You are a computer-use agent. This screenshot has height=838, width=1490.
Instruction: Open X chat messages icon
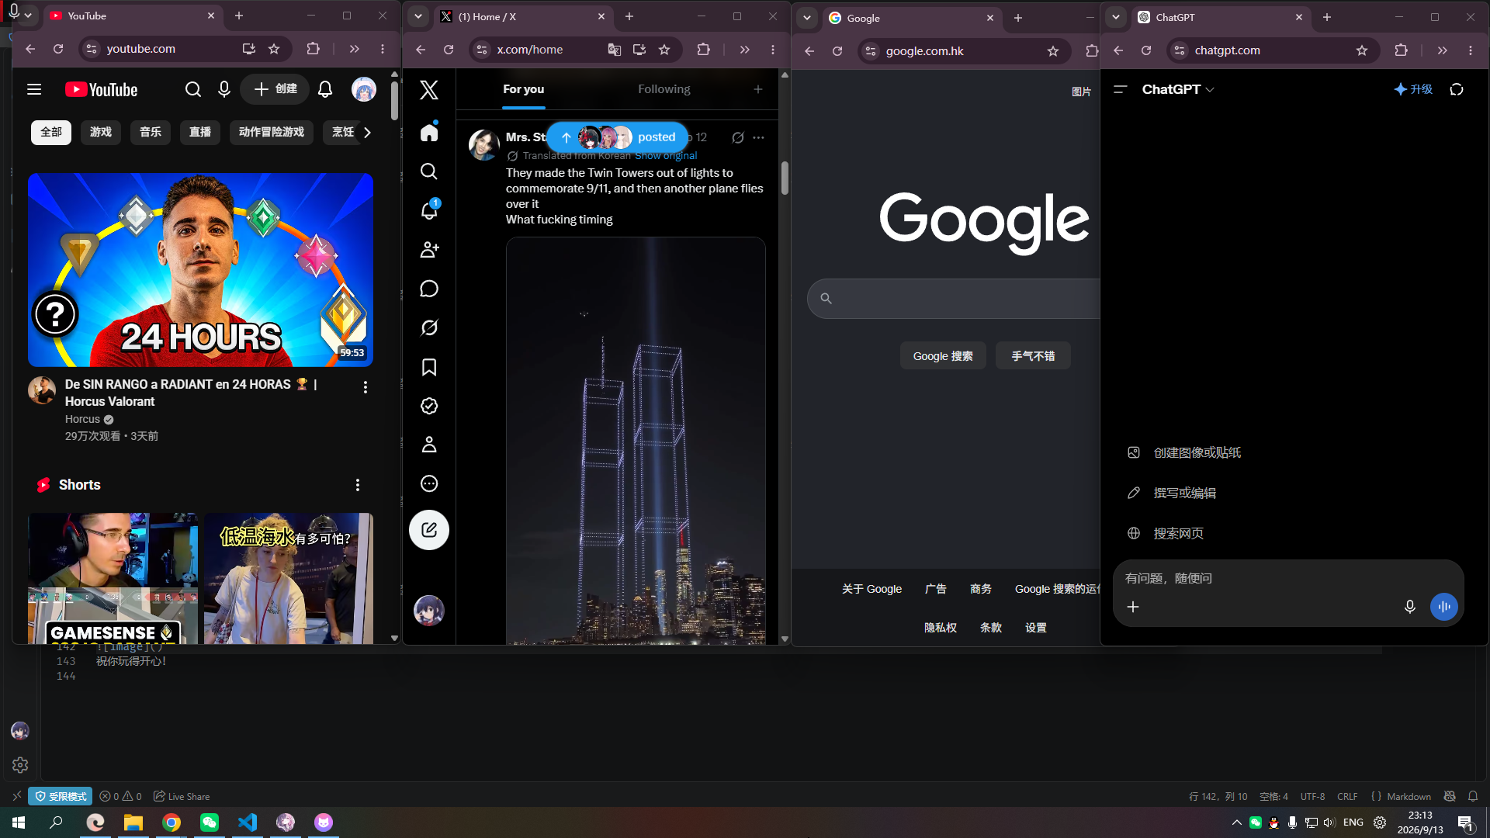(x=429, y=289)
